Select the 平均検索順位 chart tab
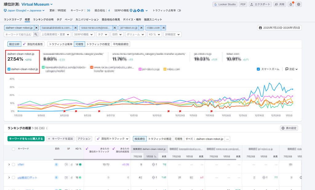This screenshot has height=190, width=315. point(121,44)
